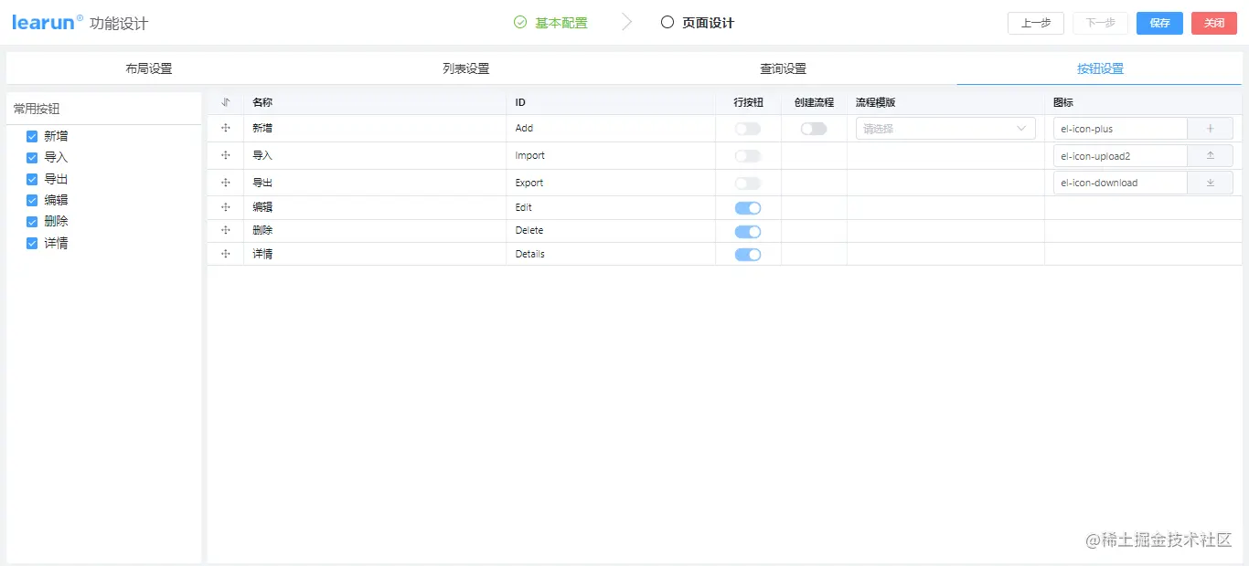Uncheck the 导出 common button checkbox
Image resolution: width=1249 pixels, height=566 pixels.
[x=32, y=179]
